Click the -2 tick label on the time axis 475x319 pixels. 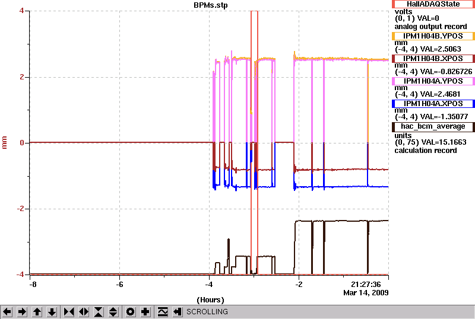coord(299,285)
